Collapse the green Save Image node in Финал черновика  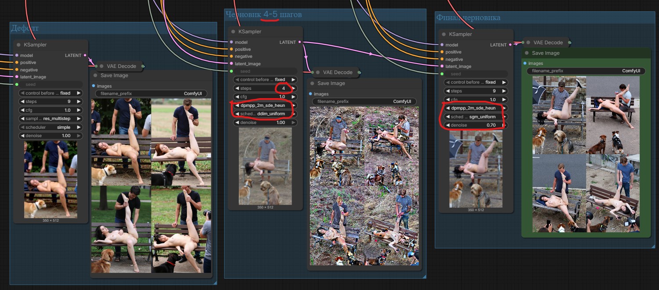(526, 53)
